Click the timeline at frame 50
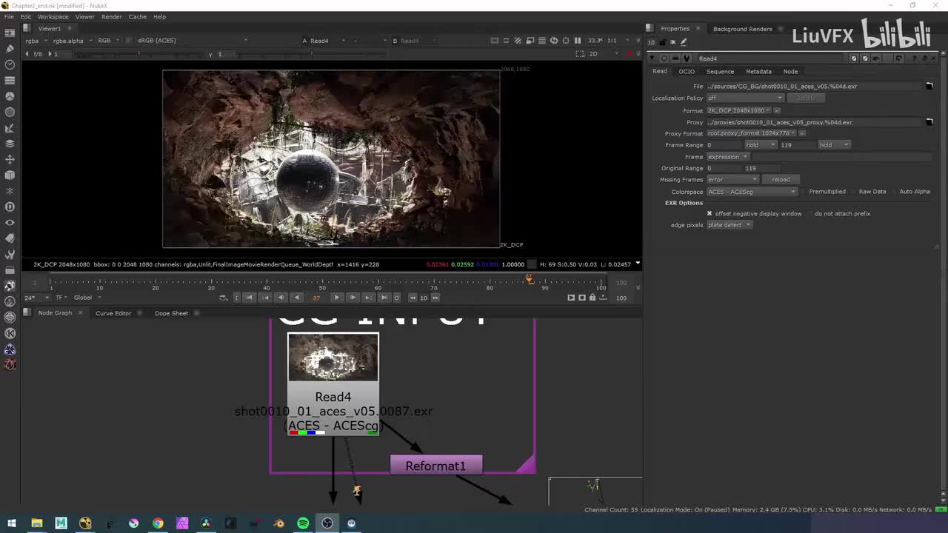948x533 pixels. [x=324, y=282]
